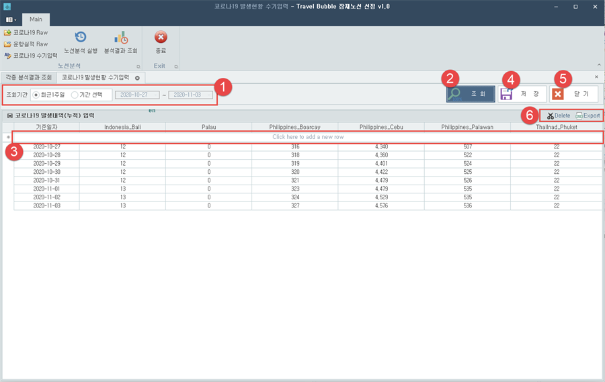Click the 저장 save button
The width and height of the screenshot is (605, 382).
(522, 94)
